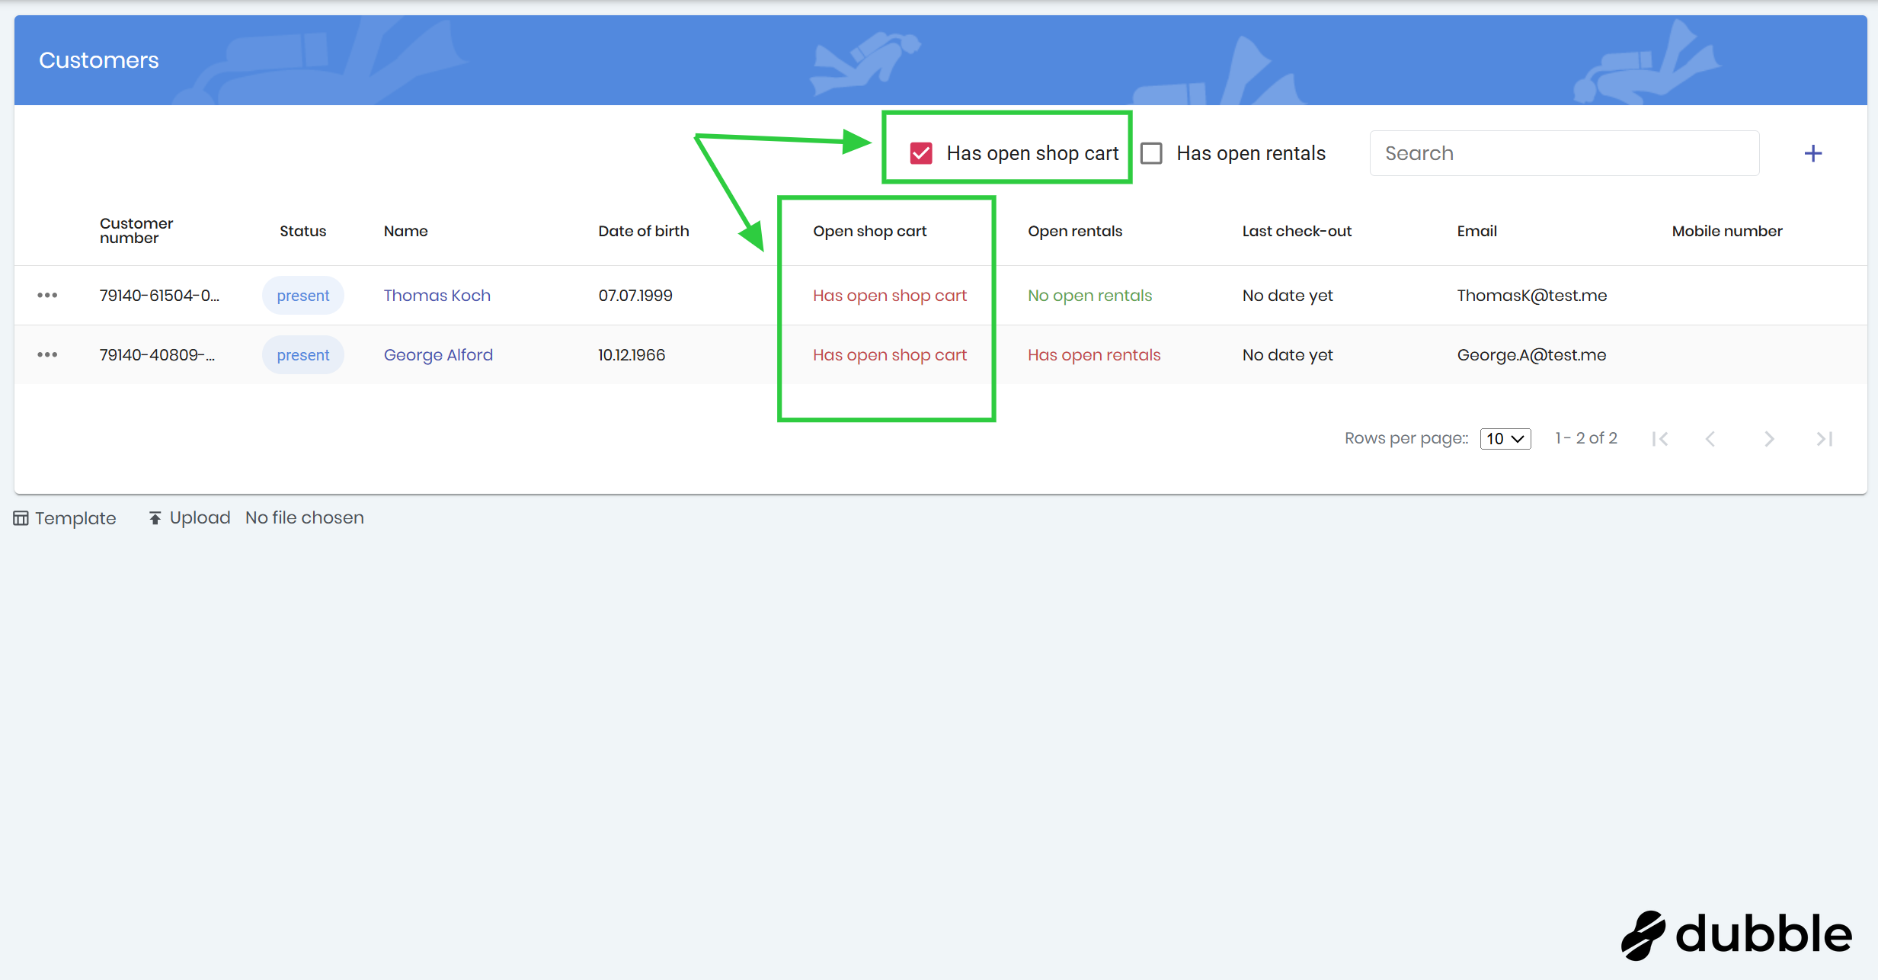The image size is (1878, 980).
Task: Click present status badge for Thomas Koch
Action: pyautogui.click(x=302, y=296)
